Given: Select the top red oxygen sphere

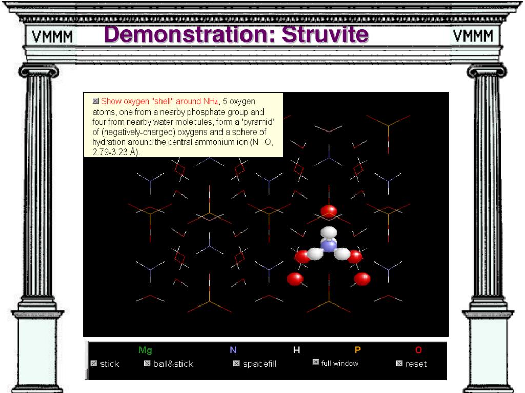Looking at the screenshot, I should coord(329,211).
